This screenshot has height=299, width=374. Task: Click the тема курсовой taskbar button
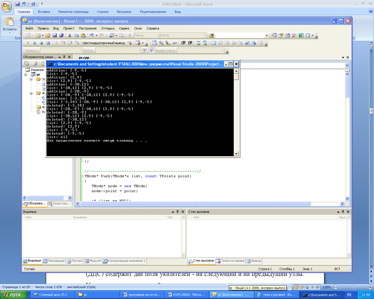coord(276,295)
